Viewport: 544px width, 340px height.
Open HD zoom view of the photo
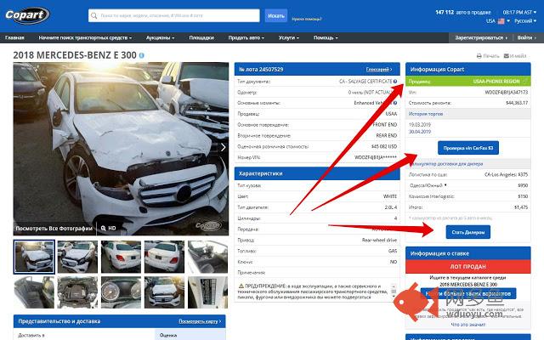coord(108,229)
